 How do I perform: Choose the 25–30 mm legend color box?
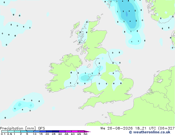[x=56, y=131]
